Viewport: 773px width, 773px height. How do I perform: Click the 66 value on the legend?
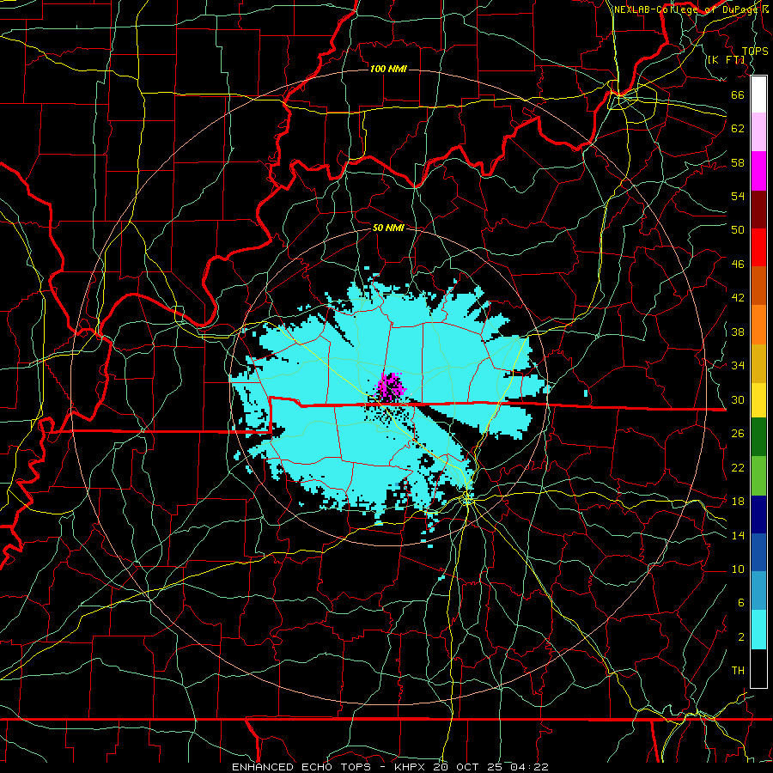(x=738, y=94)
